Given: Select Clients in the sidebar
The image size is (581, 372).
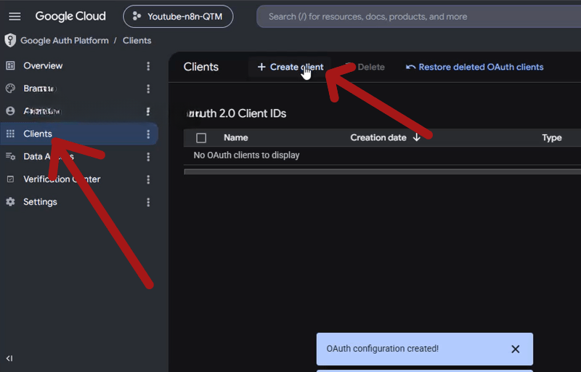Looking at the screenshot, I should (79, 134).
